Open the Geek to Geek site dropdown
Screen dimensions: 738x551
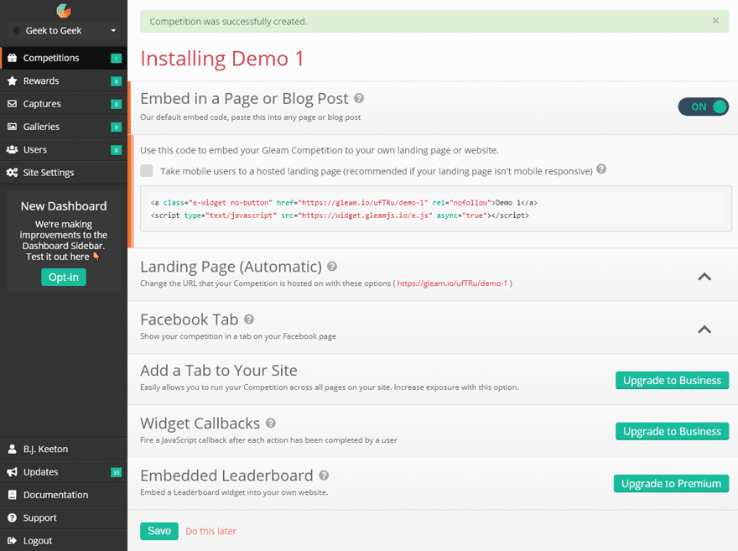pyautogui.click(x=64, y=30)
